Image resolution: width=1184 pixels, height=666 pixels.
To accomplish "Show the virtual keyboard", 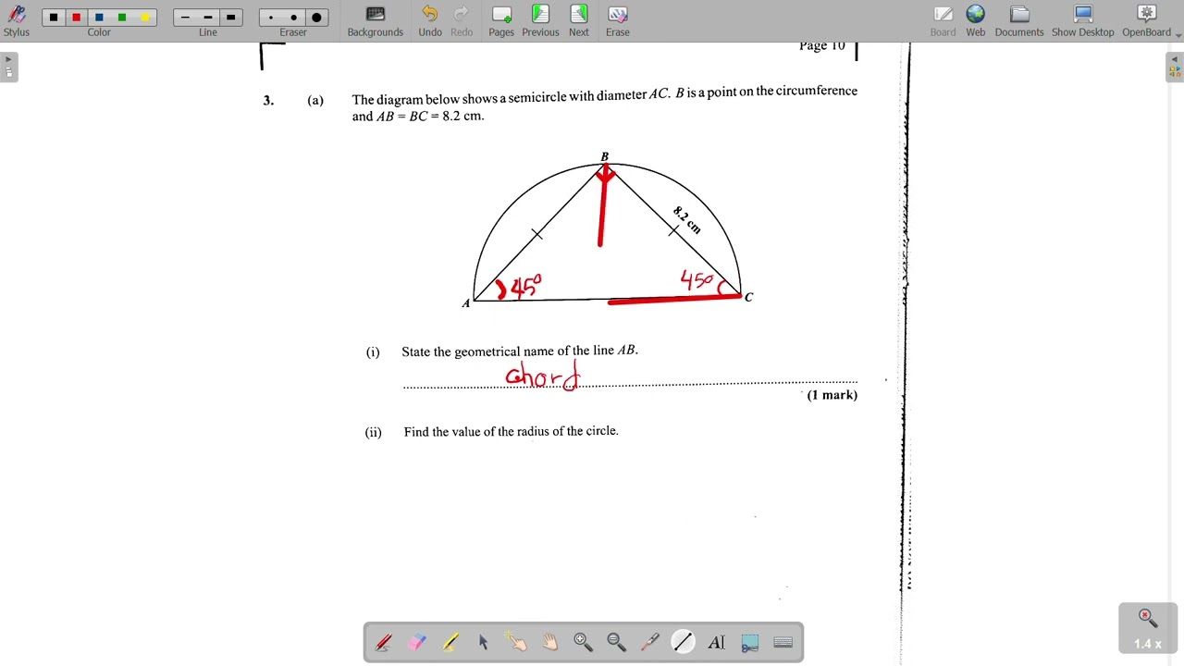I will click(783, 643).
